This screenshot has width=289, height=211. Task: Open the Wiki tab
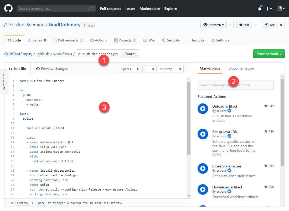(x=149, y=40)
